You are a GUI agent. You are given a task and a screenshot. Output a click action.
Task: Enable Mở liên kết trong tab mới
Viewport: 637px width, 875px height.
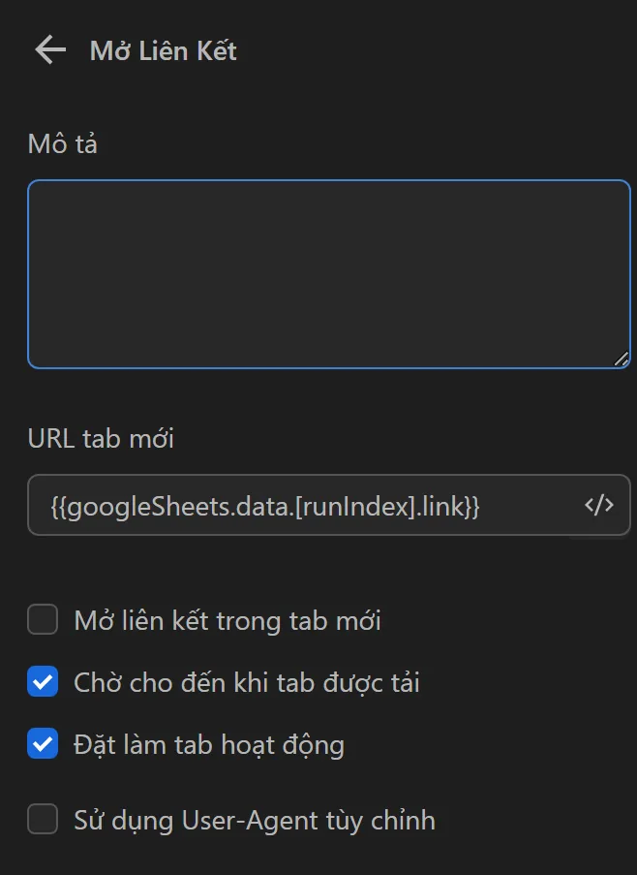pyautogui.click(x=43, y=620)
